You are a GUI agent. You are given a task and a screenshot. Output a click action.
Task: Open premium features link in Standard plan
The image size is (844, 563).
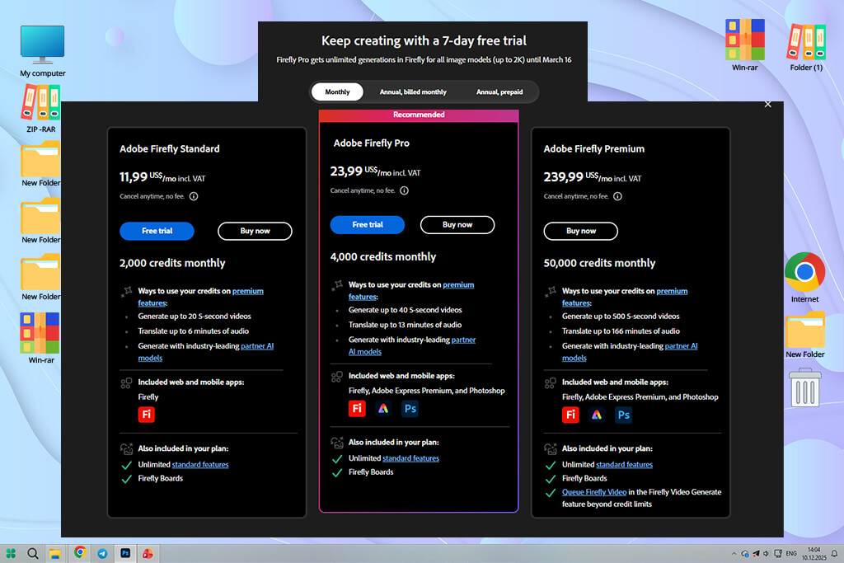[x=247, y=291]
